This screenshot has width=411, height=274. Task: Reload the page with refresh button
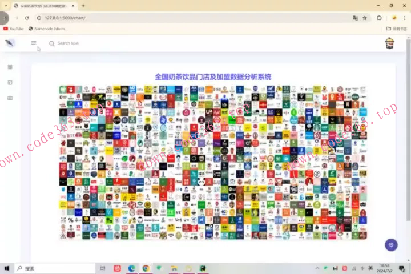27,18
